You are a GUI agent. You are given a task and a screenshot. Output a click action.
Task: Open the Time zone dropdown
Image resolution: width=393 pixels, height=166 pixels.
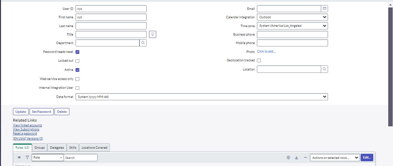click(293, 26)
